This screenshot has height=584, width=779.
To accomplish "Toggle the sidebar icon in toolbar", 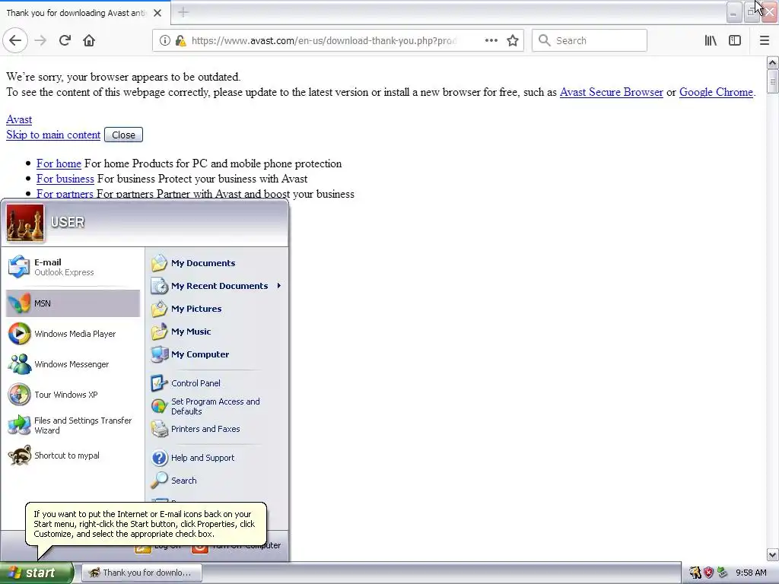I will 735,41.
